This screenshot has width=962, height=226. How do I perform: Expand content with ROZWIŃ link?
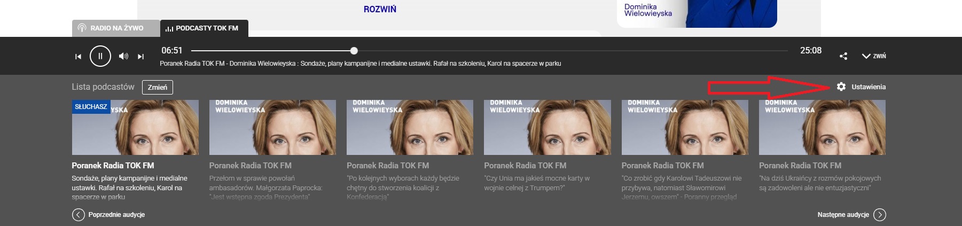click(x=380, y=9)
